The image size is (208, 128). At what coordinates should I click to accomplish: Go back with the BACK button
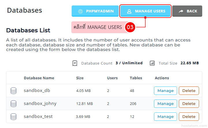click(187, 11)
